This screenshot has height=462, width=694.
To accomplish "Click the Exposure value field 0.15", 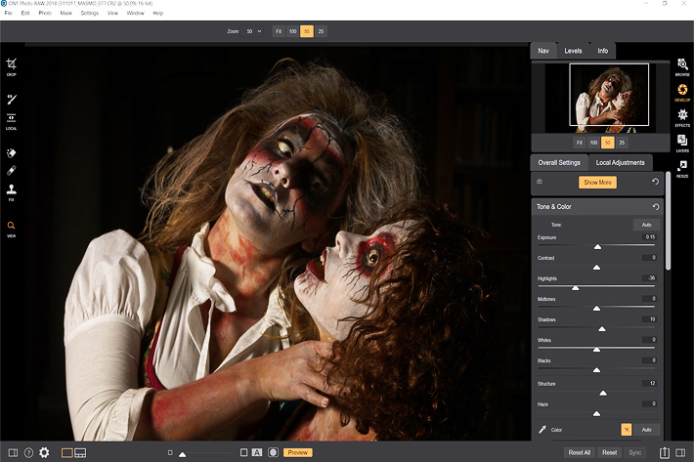I will click(x=649, y=237).
